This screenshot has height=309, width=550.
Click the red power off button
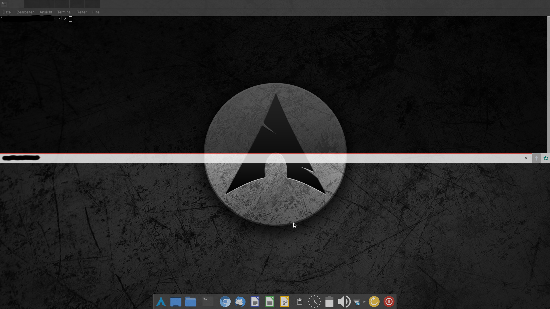tap(389, 302)
